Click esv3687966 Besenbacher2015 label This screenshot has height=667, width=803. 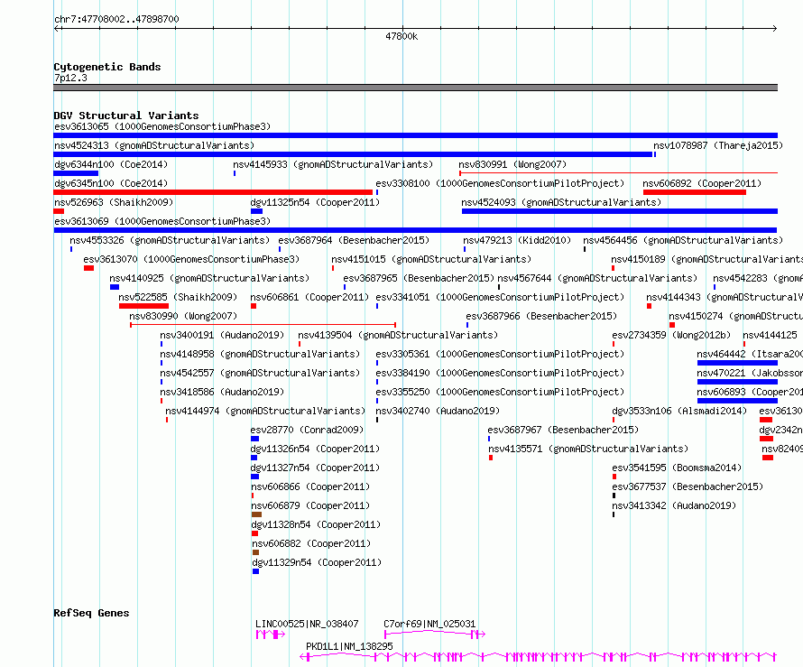(x=541, y=316)
